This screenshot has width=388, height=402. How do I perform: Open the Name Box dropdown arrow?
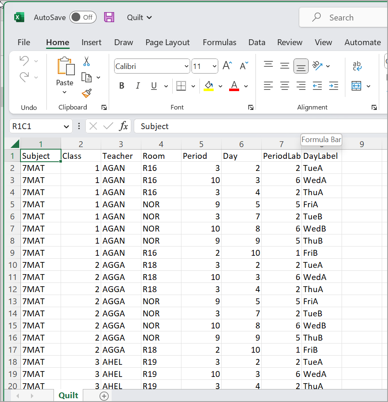click(x=66, y=126)
